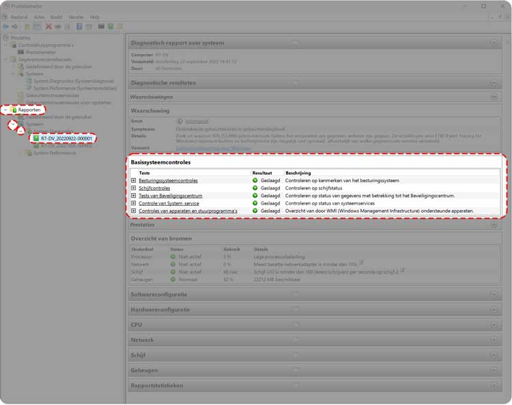Click the Prestatiemeter node in the tree
This screenshot has width=512, height=405.
coord(40,52)
